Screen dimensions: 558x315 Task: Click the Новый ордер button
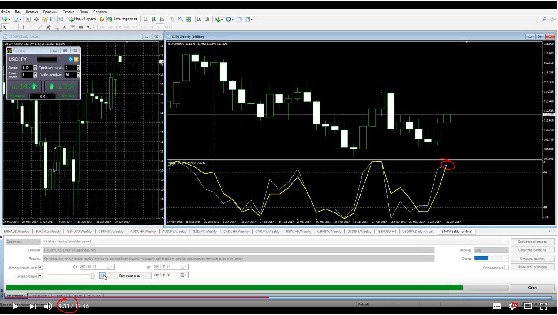click(82, 19)
